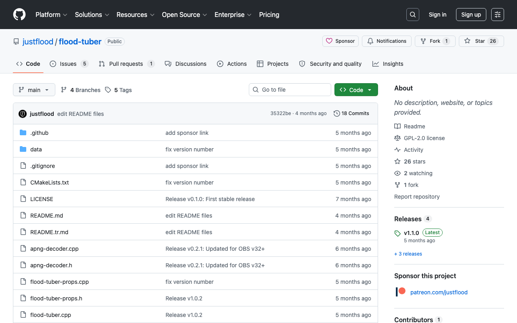The image size is (517, 323).
Task: Open the green Code dropdown button
Action: click(x=356, y=90)
